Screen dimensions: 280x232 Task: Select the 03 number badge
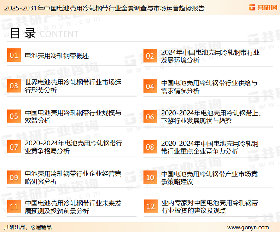[14, 86]
